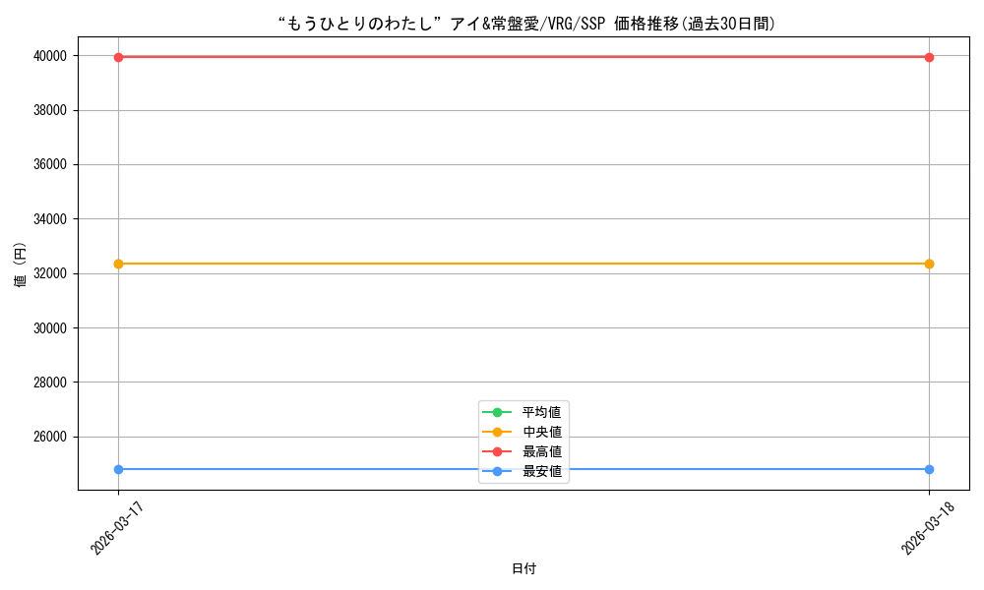Click the red 最高値 point on 2026-03-18
The image size is (984, 590).
click(x=929, y=57)
